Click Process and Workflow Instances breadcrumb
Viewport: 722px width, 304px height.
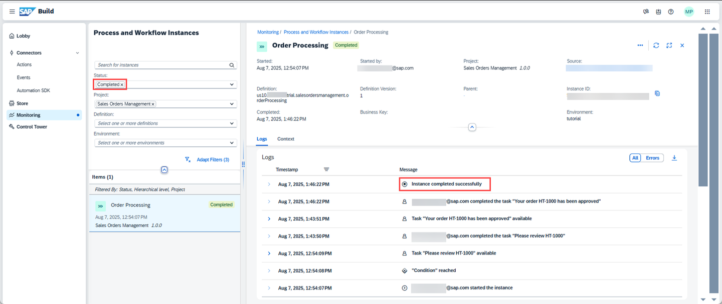pos(316,32)
